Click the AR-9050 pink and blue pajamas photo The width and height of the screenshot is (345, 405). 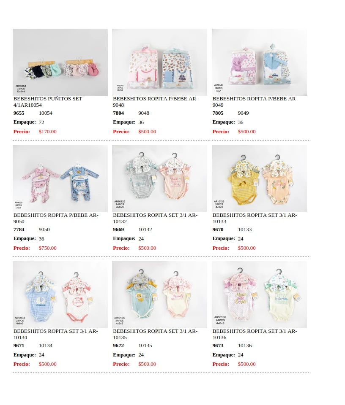click(x=60, y=178)
